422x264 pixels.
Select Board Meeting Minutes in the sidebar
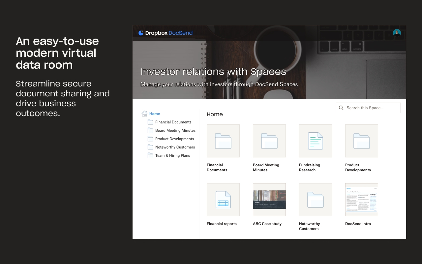coord(175,130)
